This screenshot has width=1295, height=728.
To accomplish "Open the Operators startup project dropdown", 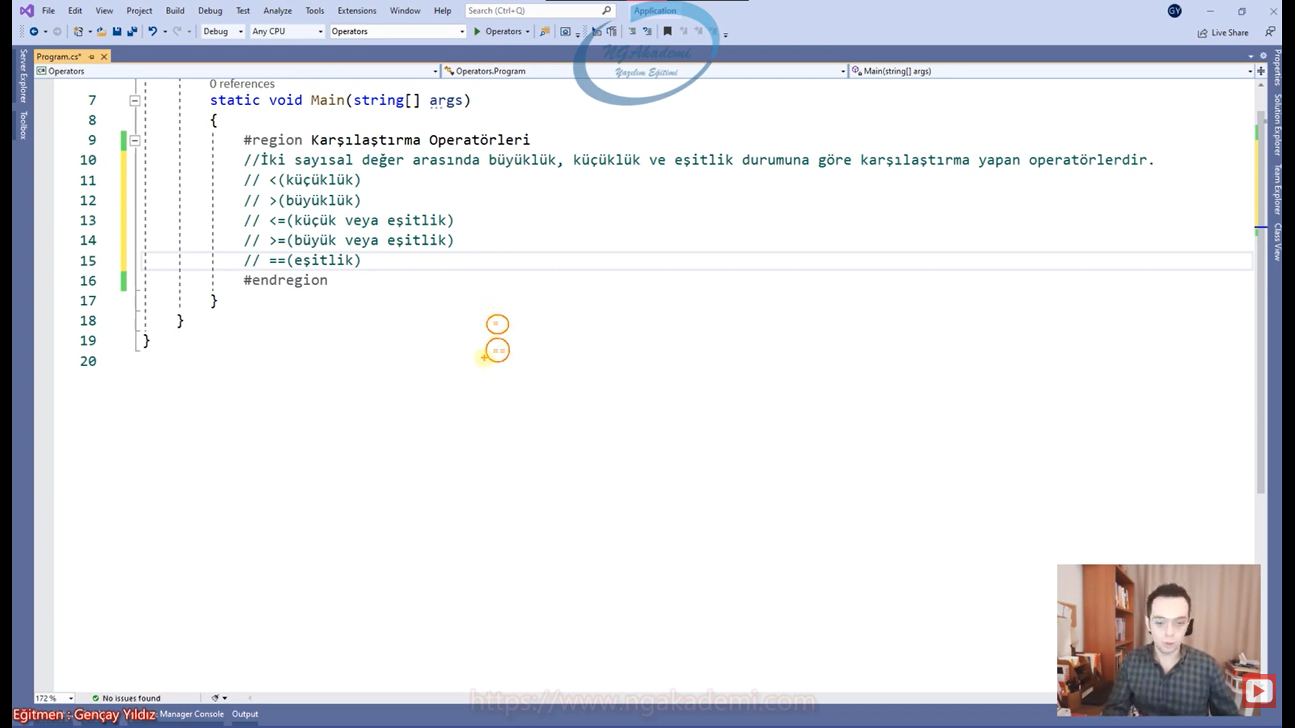I will [398, 32].
